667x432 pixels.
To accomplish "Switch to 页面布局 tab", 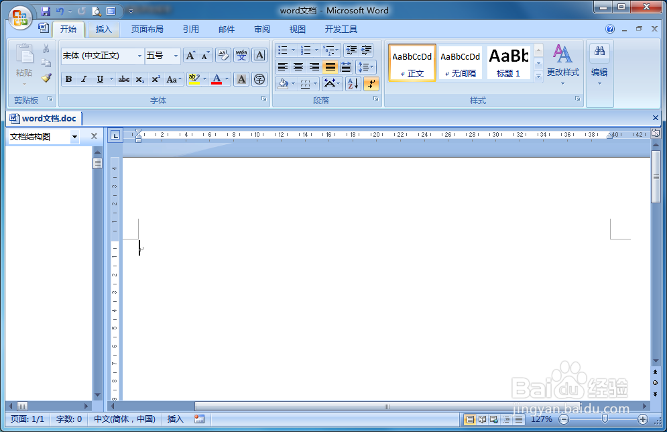I will tap(147, 29).
